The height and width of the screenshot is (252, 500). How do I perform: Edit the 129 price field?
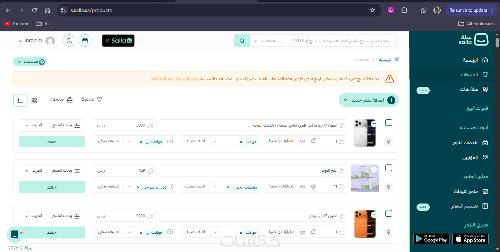pos(132,170)
